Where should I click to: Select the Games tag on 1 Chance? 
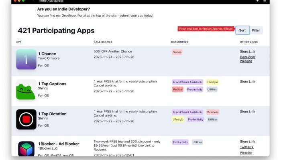click(x=177, y=52)
